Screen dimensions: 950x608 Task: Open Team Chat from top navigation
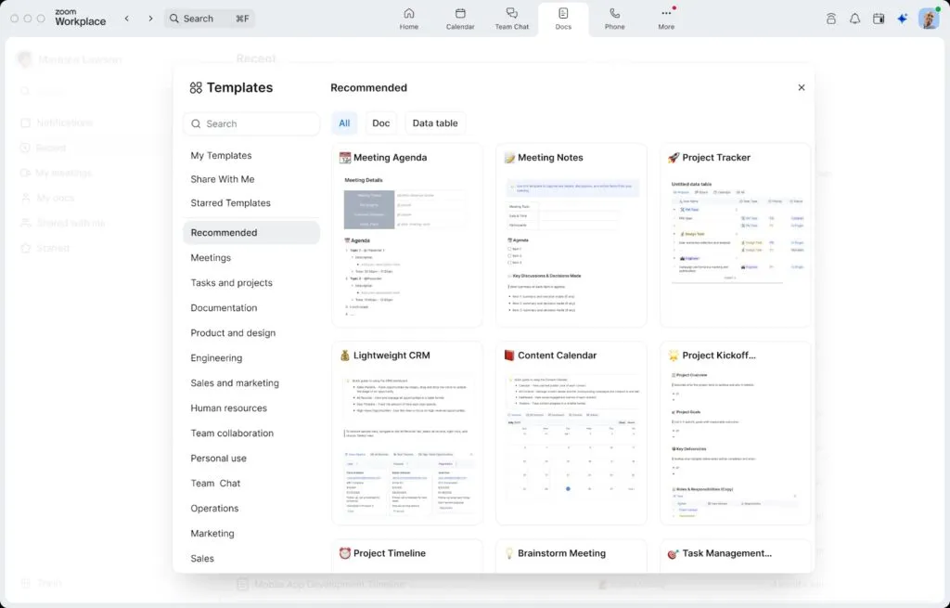511,14
